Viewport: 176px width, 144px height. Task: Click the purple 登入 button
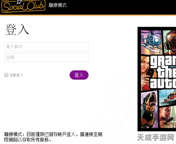pos(79,75)
